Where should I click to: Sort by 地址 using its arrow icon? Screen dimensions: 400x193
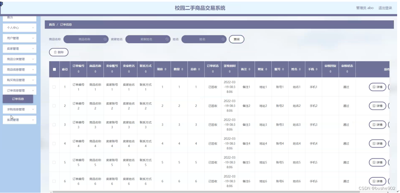[x=266, y=69]
